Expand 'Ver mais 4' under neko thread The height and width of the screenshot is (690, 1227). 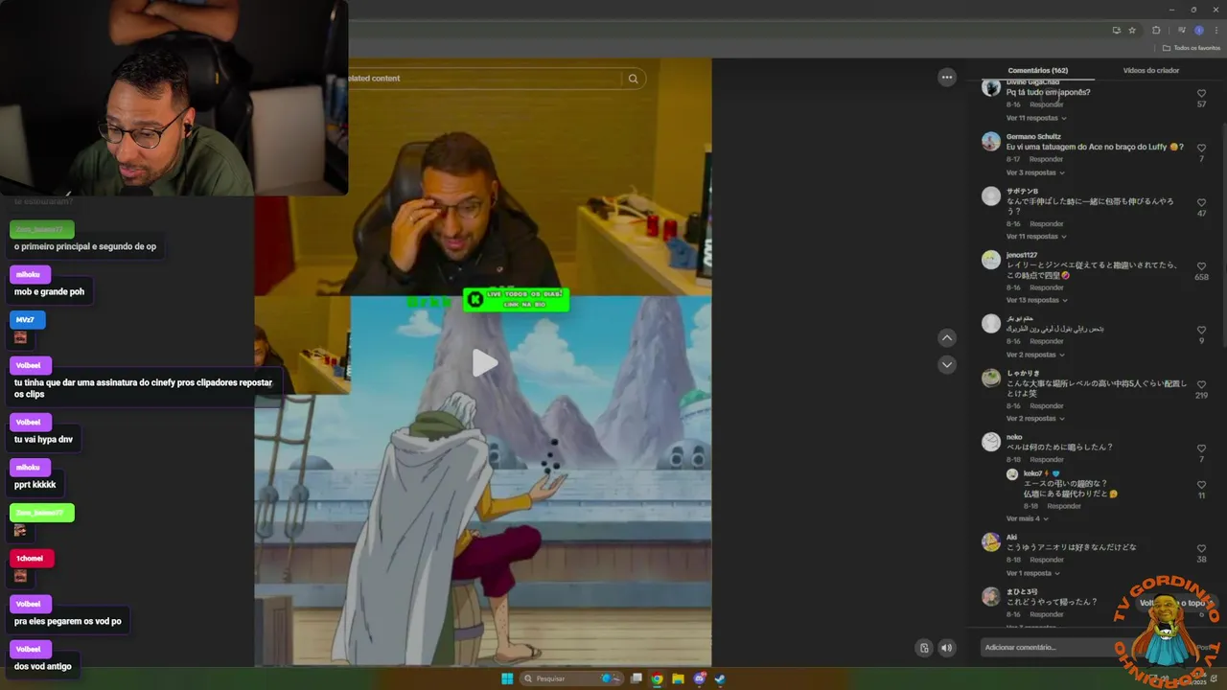(x=1027, y=518)
